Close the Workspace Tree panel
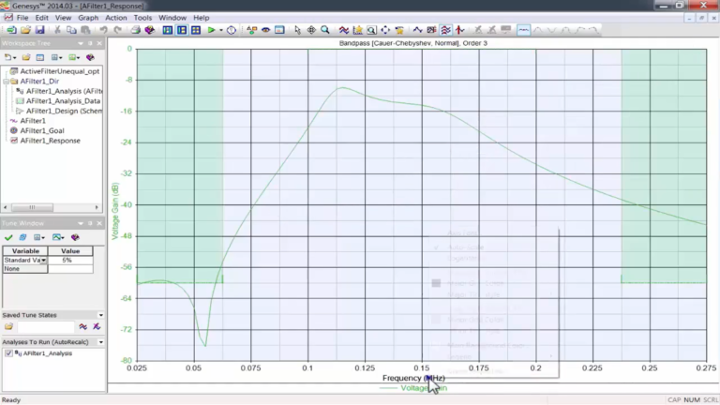This screenshot has height=405, width=720. [99, 43]
